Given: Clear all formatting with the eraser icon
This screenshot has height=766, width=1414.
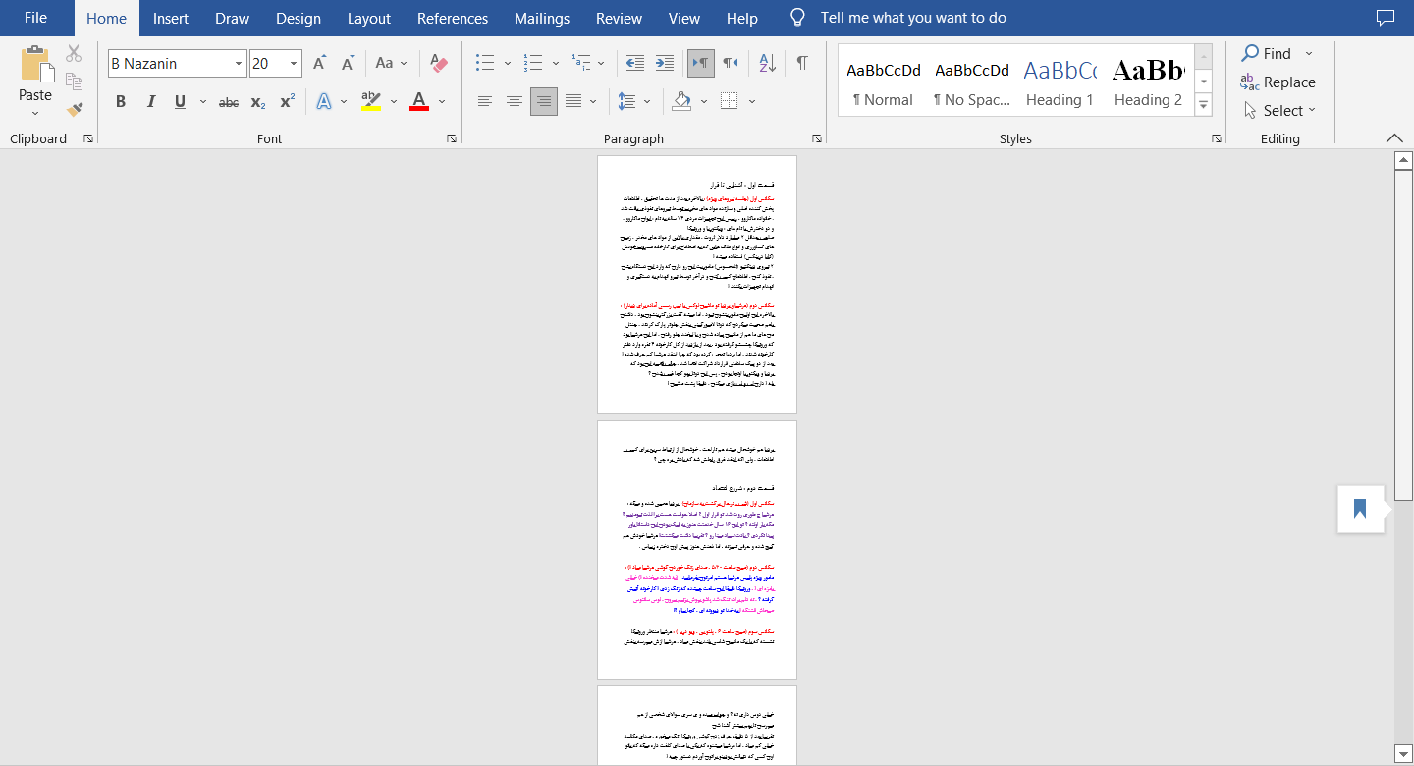Looking at the screenshot, I should click(x=439, y=63).
